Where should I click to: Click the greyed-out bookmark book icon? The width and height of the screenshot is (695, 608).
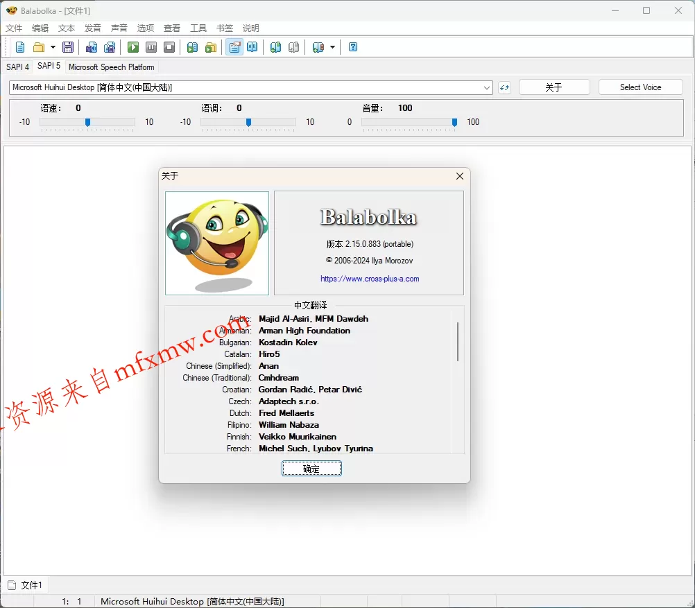pos(293,47)
